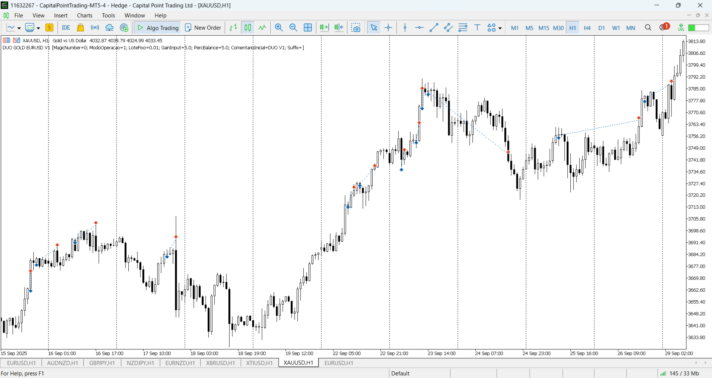Select the M5 timeframe

[529, 28]
